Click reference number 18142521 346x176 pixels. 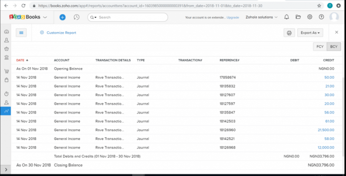[x=227, y=139]
